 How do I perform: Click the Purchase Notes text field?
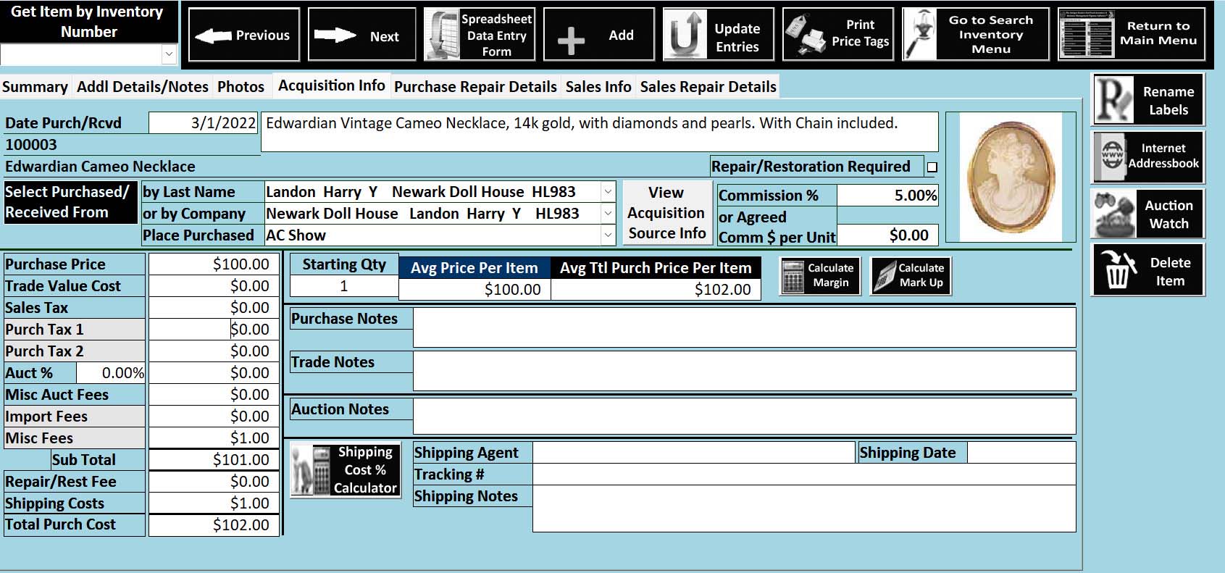point(743,327)
